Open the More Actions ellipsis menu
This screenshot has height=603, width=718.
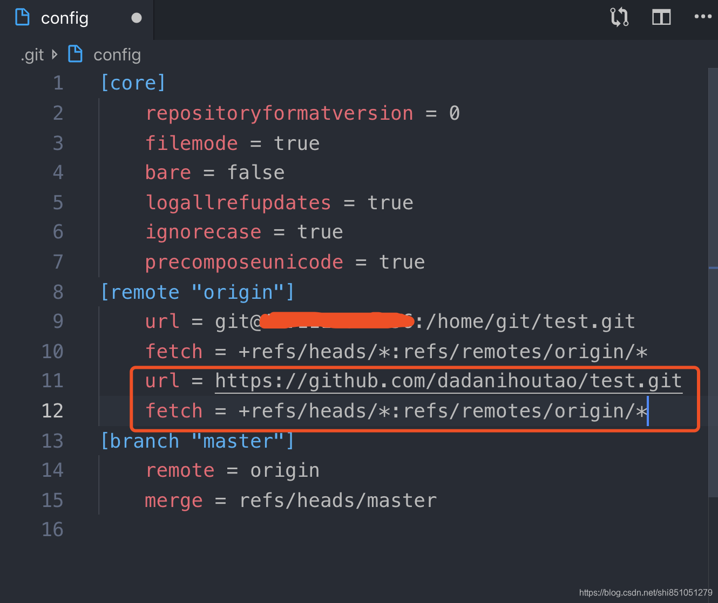703,17
